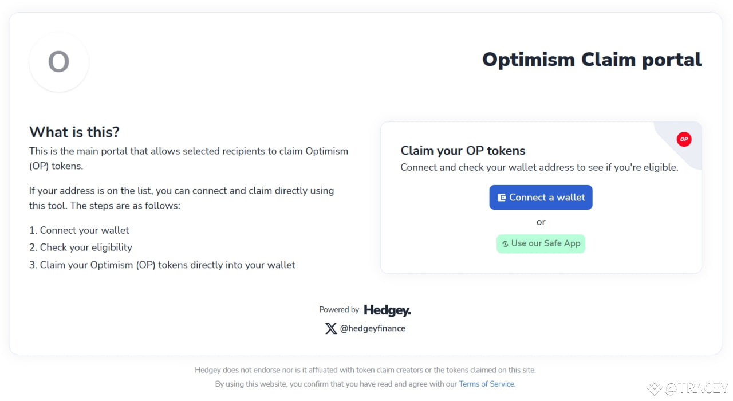Select the circular Optimism "O" logo at top left
The image size is (733, 401).
click(59, 62)
